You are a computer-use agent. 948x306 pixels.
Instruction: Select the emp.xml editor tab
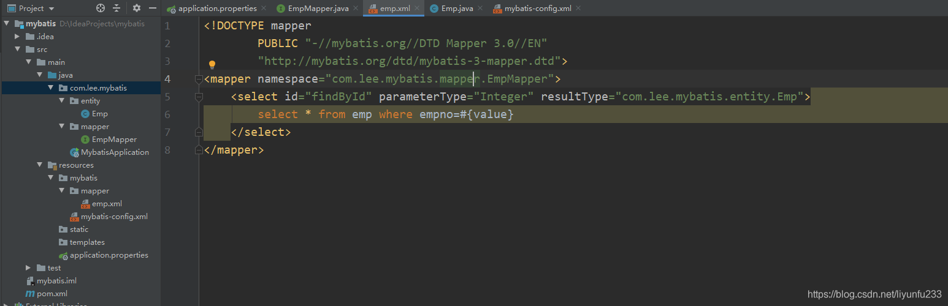395,9
